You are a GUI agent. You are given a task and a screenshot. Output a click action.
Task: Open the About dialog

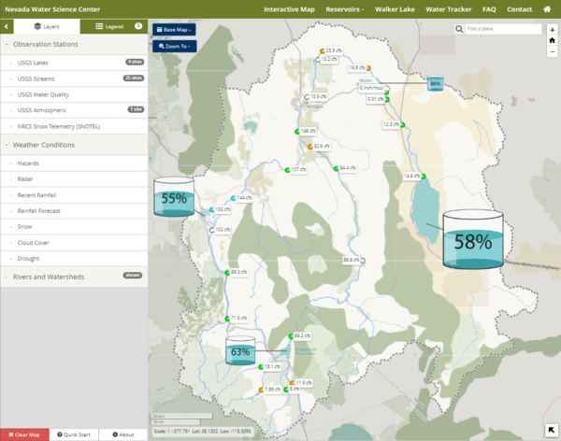click(x=123, y=434)
